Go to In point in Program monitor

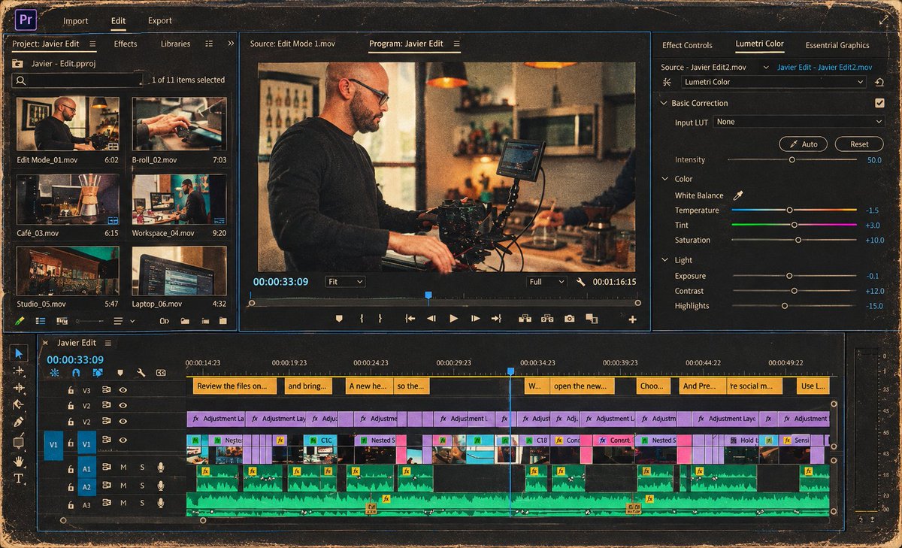[x=410, y=319]
